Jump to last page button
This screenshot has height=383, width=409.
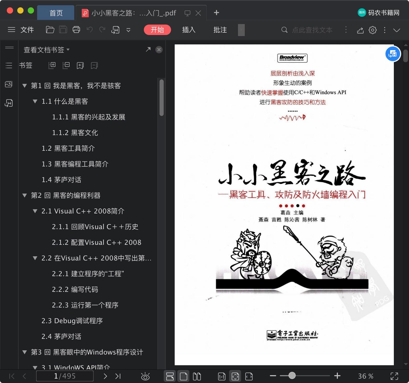118,376
